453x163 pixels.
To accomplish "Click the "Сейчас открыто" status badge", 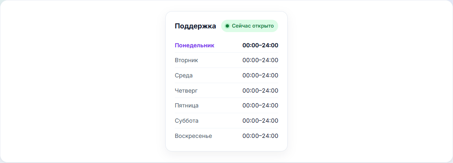I will [x=250, y=26].
